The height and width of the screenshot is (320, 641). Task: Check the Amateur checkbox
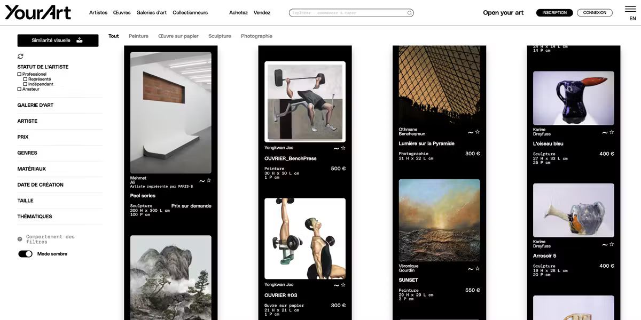[19, 89]
